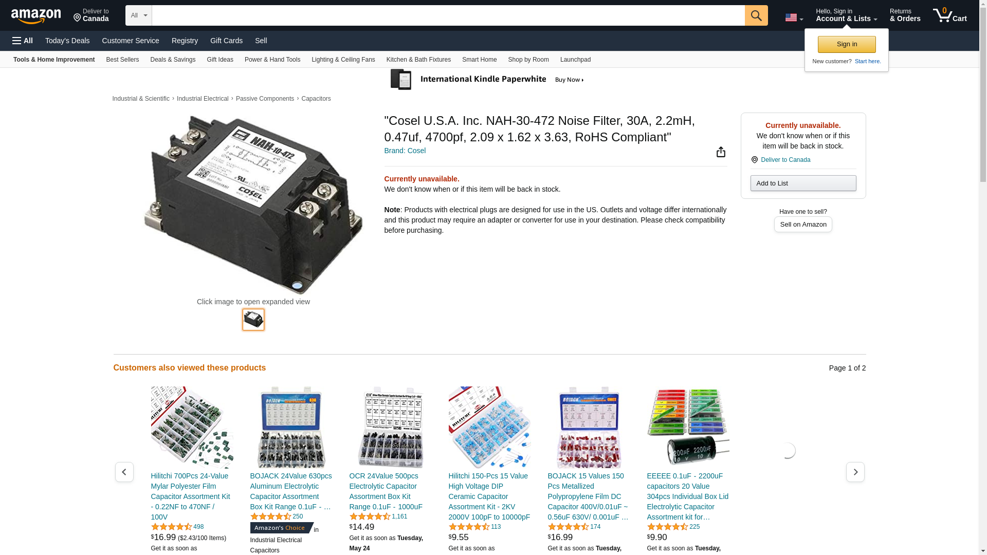Expand the All search category dropdown
The image size is (987, 555).
138,15
